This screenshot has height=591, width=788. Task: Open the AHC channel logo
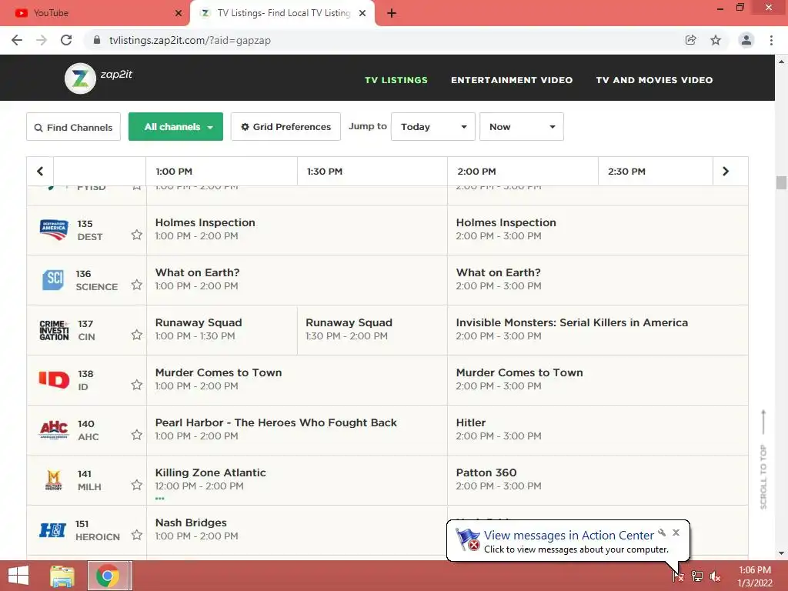(x=54, y=430)
